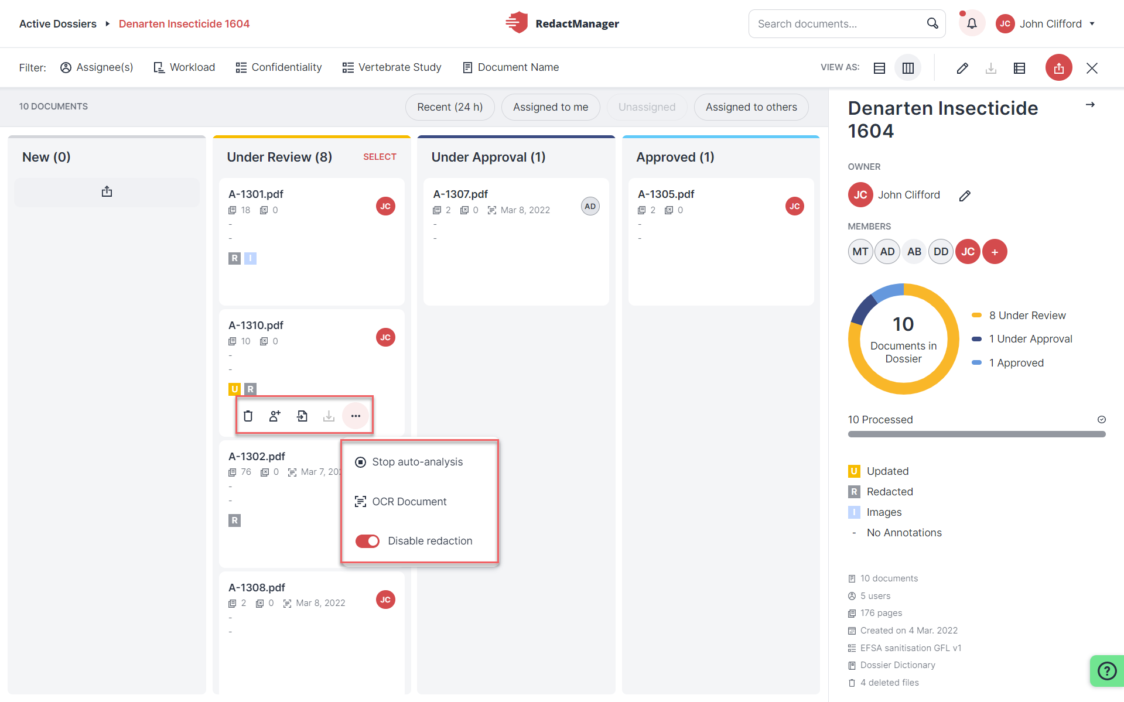
Task: Edit the dossier with pencil icon
Action: click(962, 68)
